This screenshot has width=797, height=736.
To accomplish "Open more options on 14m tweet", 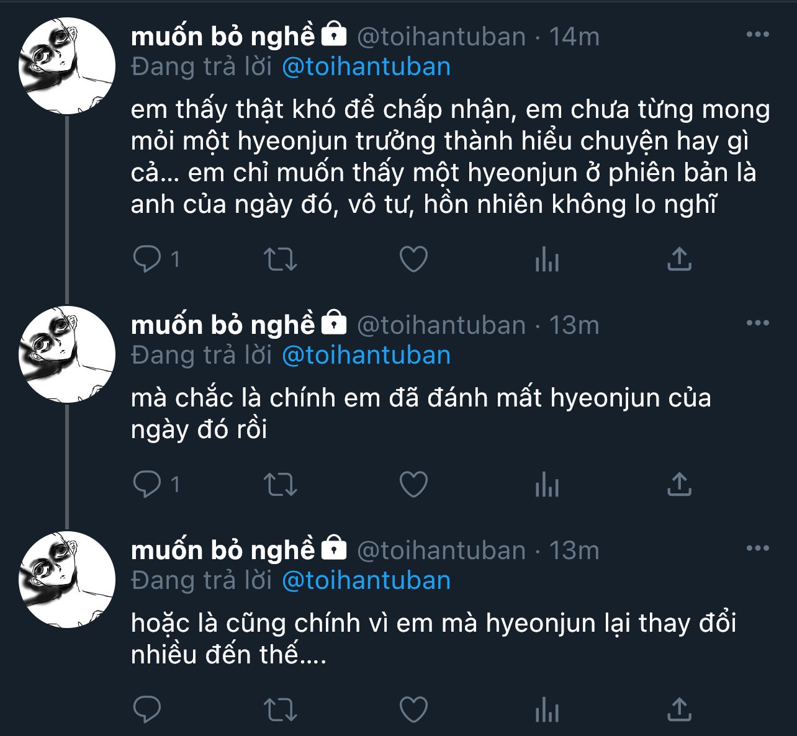I will point(757,35).
